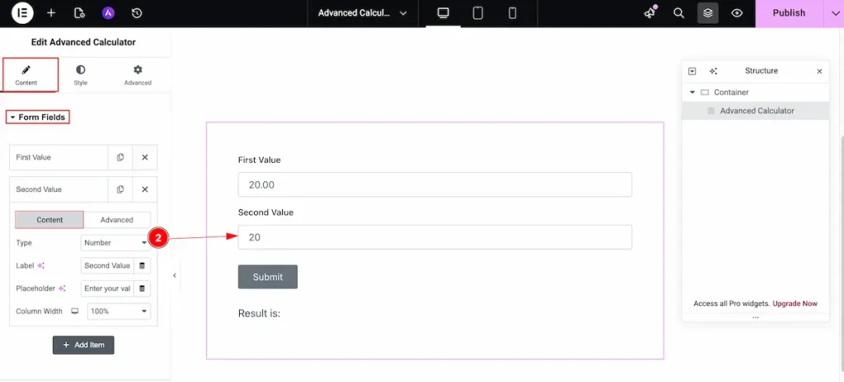Remove the First Value item

[145, 157]
